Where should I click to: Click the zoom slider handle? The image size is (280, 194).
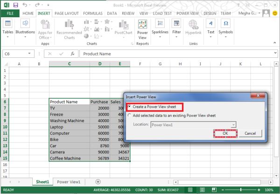[x=241, y=190]
